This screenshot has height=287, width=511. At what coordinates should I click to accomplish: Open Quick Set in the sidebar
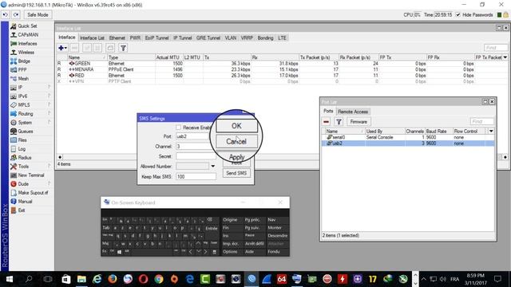pos(27,26)
